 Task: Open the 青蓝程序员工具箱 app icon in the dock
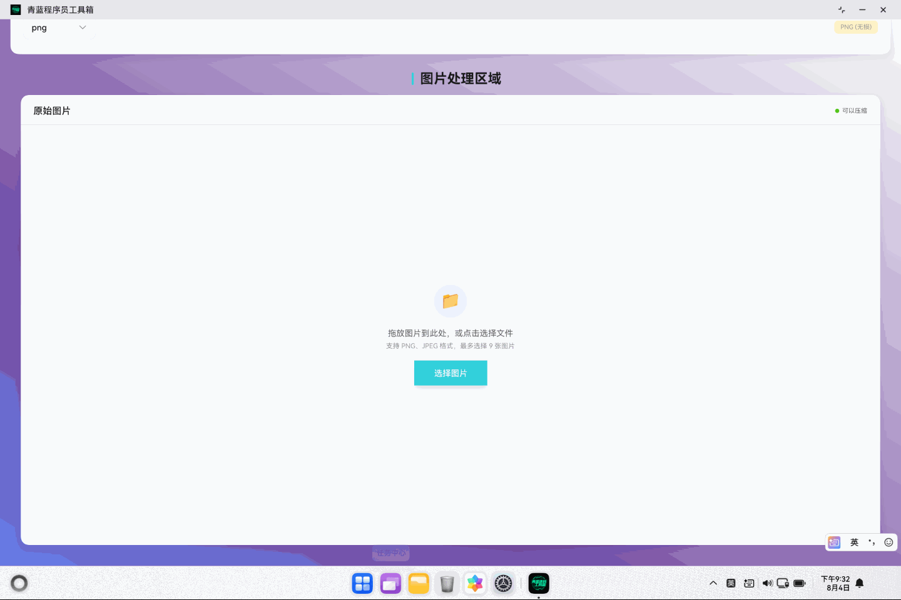click(x=539, y=583)
